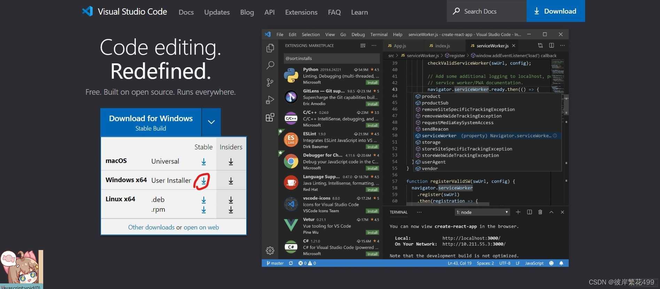This screenshot has height=289, width=660.
Task: Download Linux .rpm Stable package
Action: 204,210
